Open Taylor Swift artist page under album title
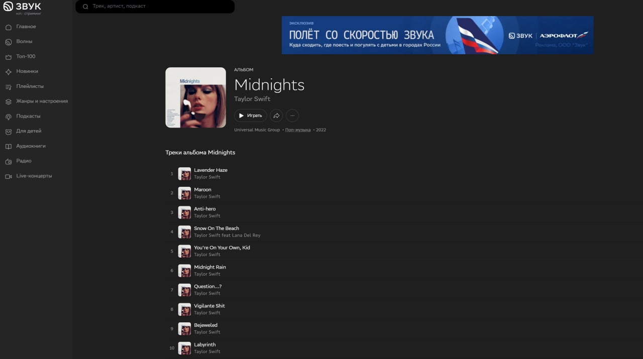The image size is (643, 359). click(x=252, y=99)
